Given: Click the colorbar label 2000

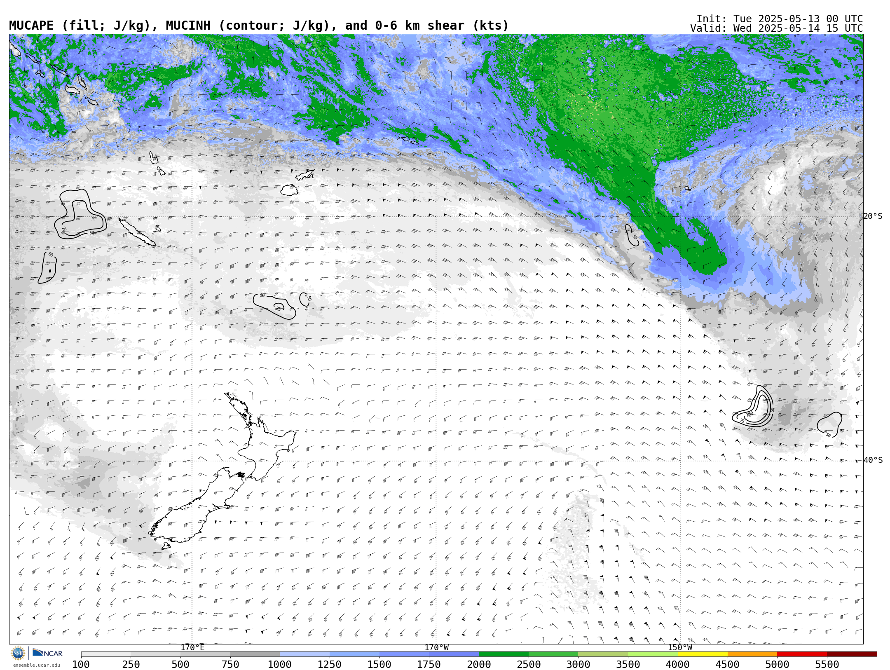Looking at the screenshot, I should [479, 664].
